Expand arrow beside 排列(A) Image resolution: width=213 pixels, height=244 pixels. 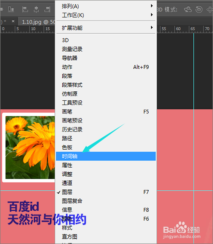tap(152, 6)
